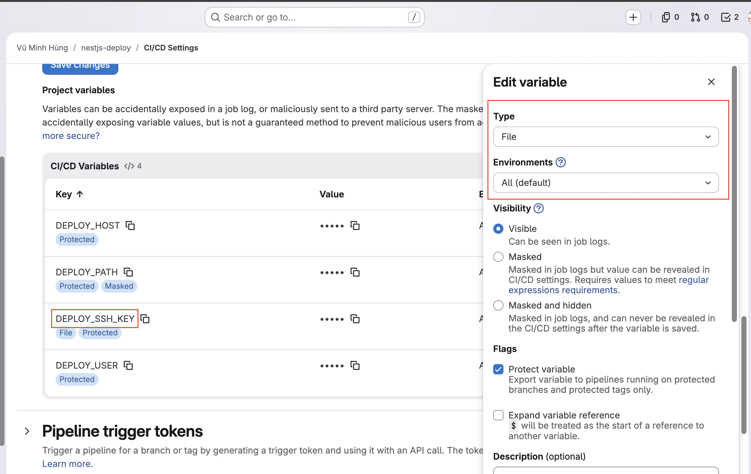Click the DEPLOY_USER variable key
Viewport: 751px width, 474px height.
pyautogui.click(x=87, y=365)
